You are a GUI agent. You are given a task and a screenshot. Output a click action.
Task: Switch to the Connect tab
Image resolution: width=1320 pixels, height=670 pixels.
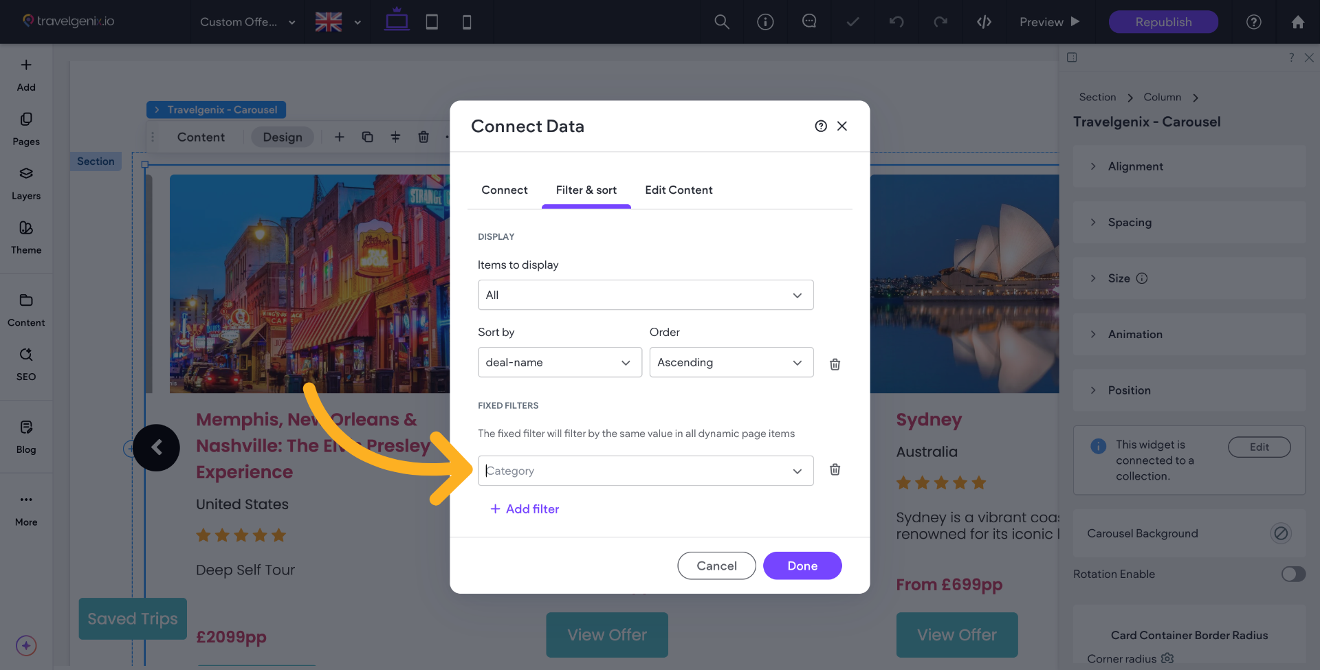504,190
